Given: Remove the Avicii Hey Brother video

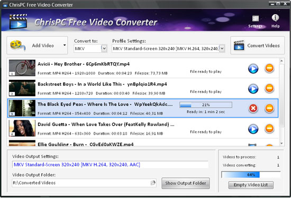Looking at the screenshot, I should pyautogui.click(x=269, y=68).
